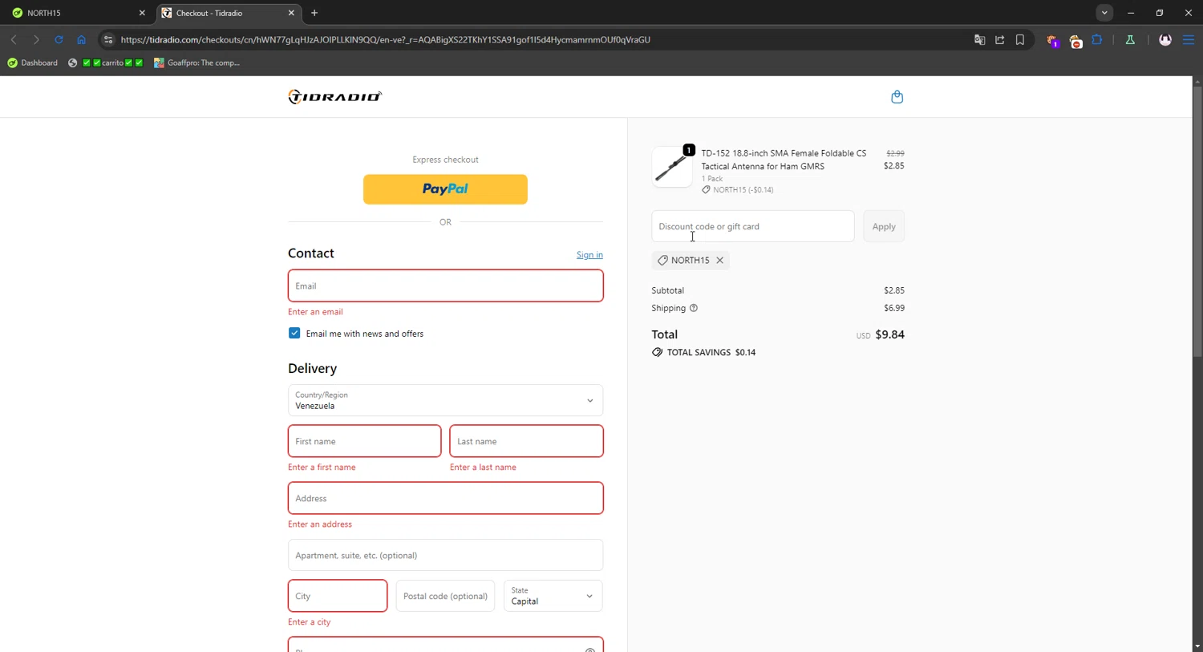
Task: Open the Dashboard bookmark
Action: [33, 63]
